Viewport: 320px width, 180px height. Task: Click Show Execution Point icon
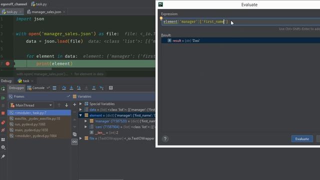click(54, 88)
